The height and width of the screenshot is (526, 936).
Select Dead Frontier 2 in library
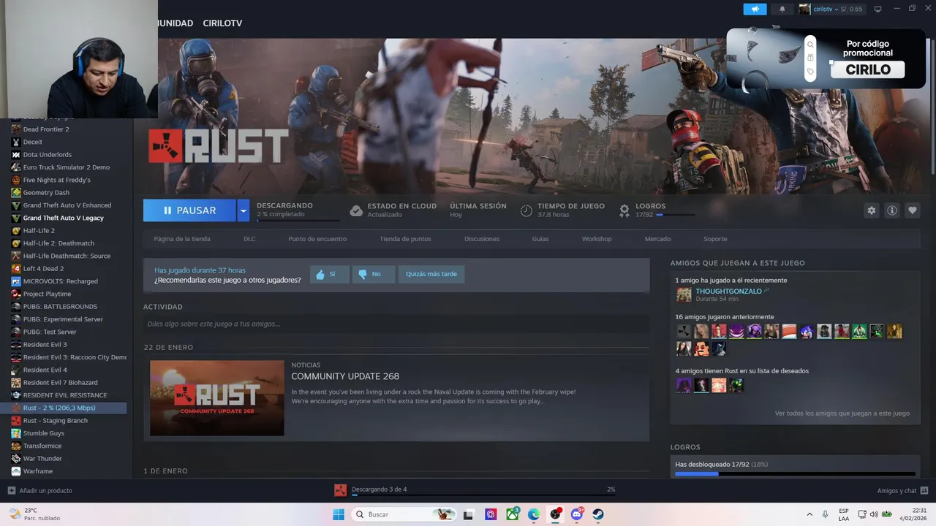(x=46, y=129)
